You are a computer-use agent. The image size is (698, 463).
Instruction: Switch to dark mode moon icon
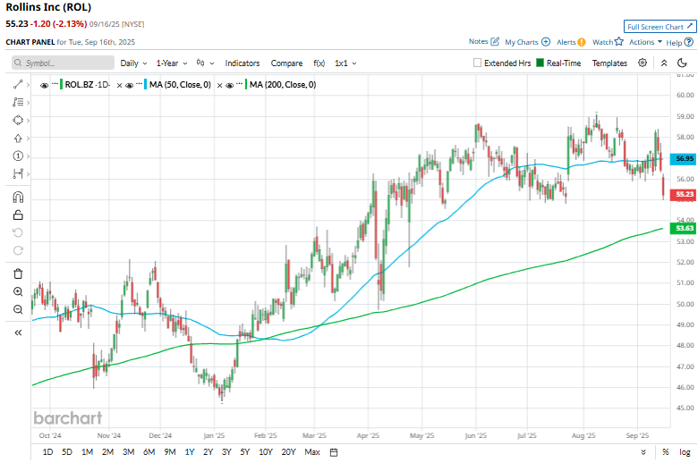[682, 63]
